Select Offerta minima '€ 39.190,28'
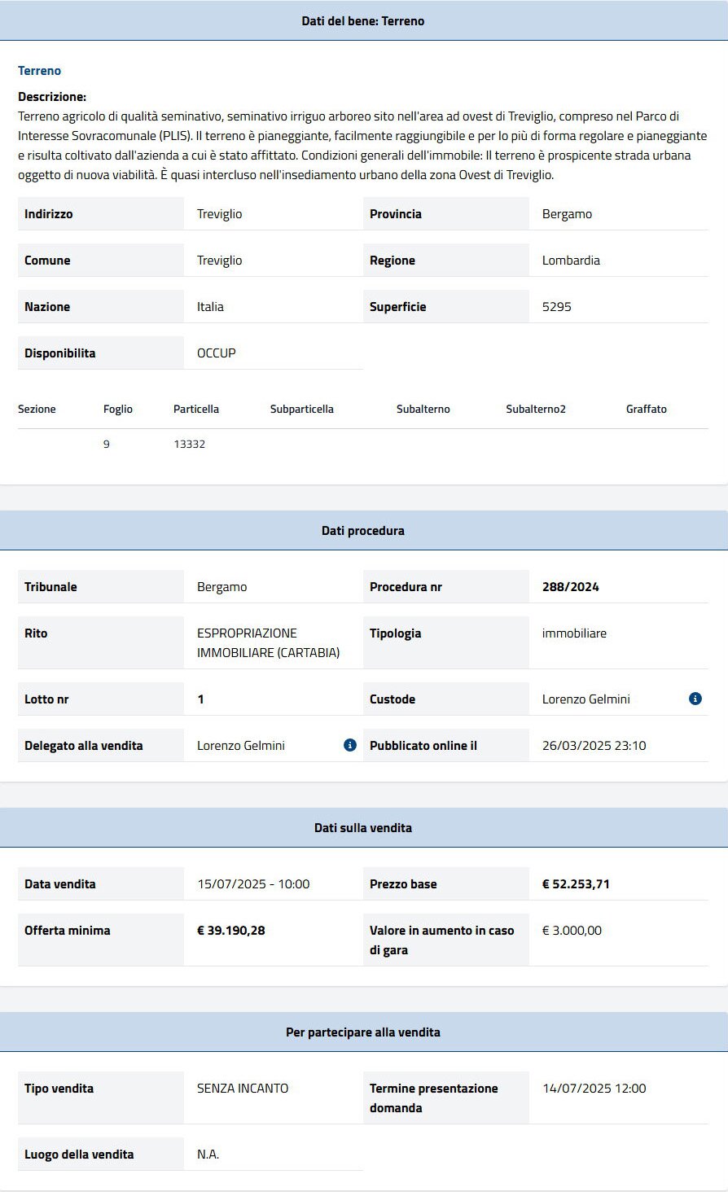The width and height of the screenshot is (728, 1192). [231, 931]
